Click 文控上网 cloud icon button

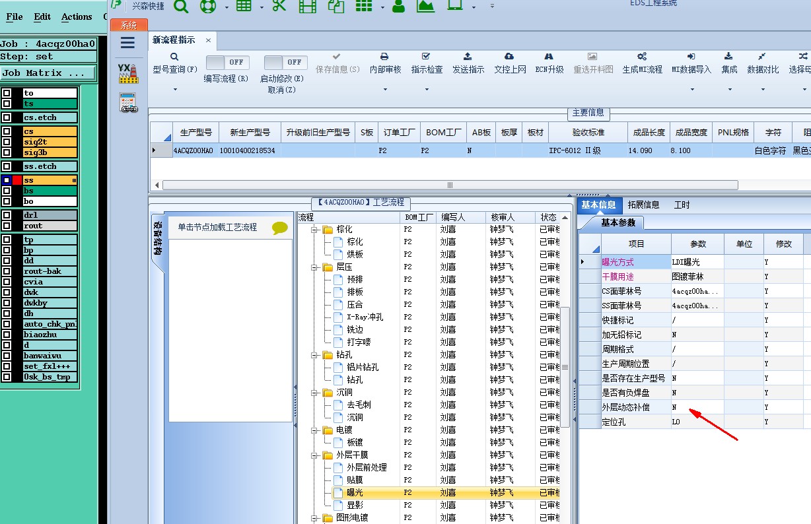(510, 63)
